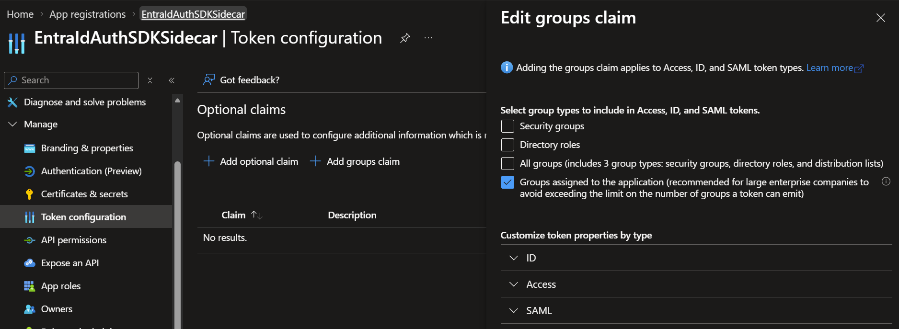
Task: Go to Certificates & secrets
Action: click(84, 194)
